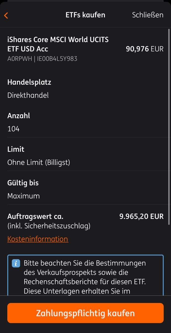Select the Ohne Limit (Billigst) value
171x333 pixels.
point(38,162)
